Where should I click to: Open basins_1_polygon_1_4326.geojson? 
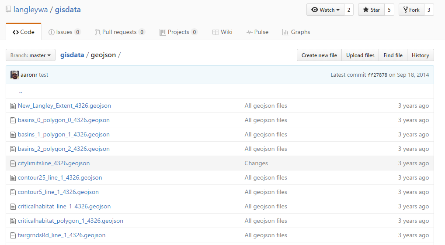point(63,135)
